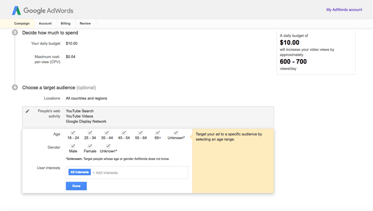The image size is (373, 211).
Task: Uncheck the Female gender checkbox
Action: coord(90,146)
